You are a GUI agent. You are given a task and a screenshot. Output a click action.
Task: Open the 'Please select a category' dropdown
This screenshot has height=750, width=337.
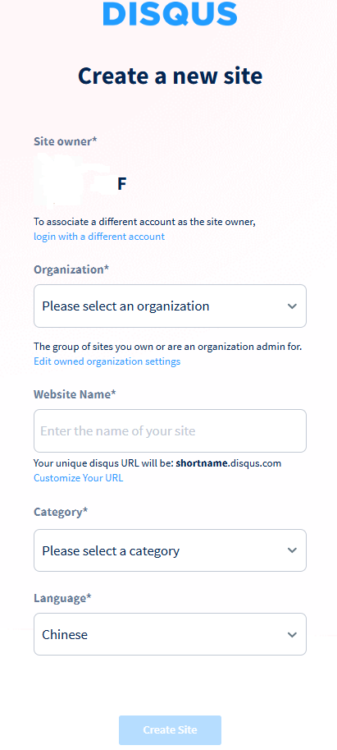170,550
